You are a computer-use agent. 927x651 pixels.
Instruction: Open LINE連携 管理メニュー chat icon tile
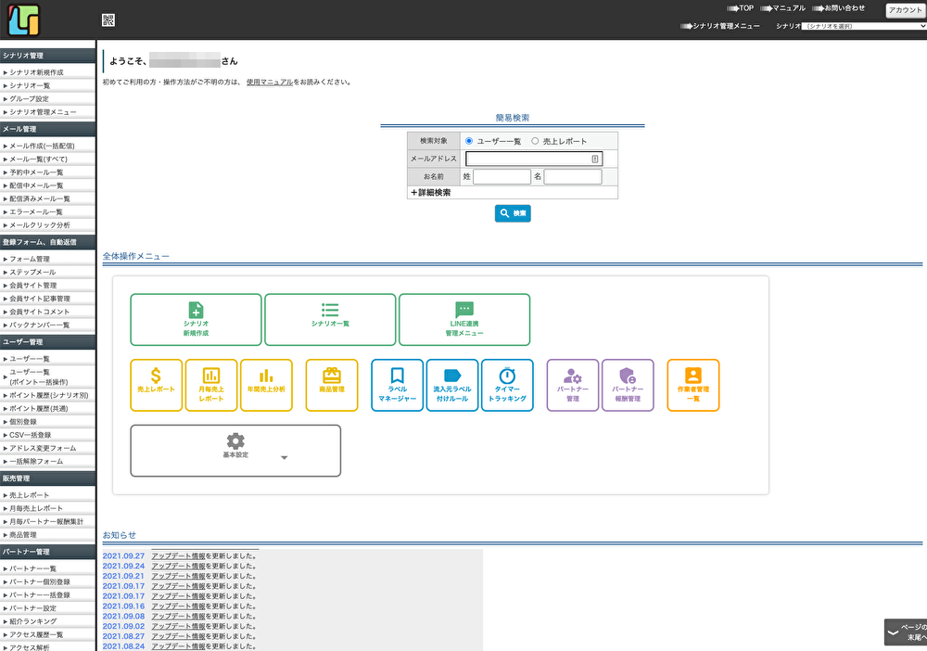pos(464,319)
